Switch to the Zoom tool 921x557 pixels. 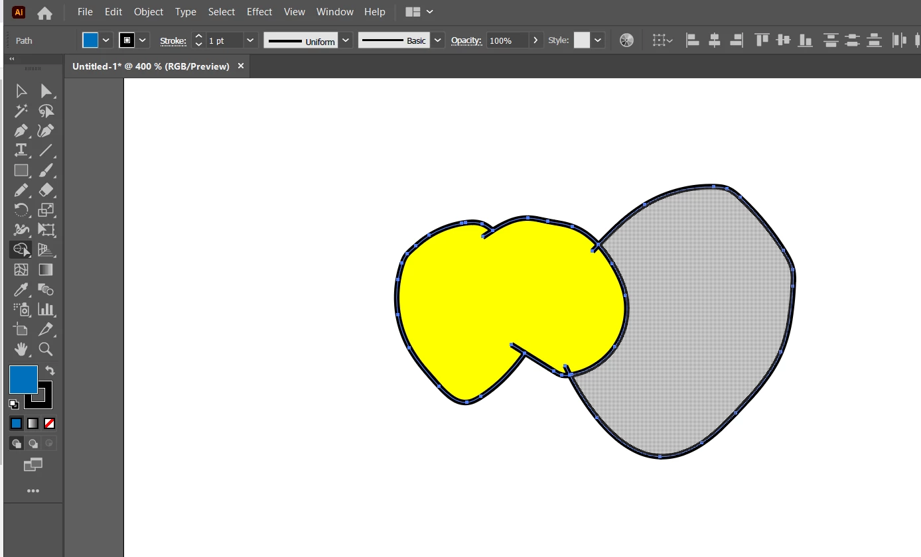click(x=46, y=349)
